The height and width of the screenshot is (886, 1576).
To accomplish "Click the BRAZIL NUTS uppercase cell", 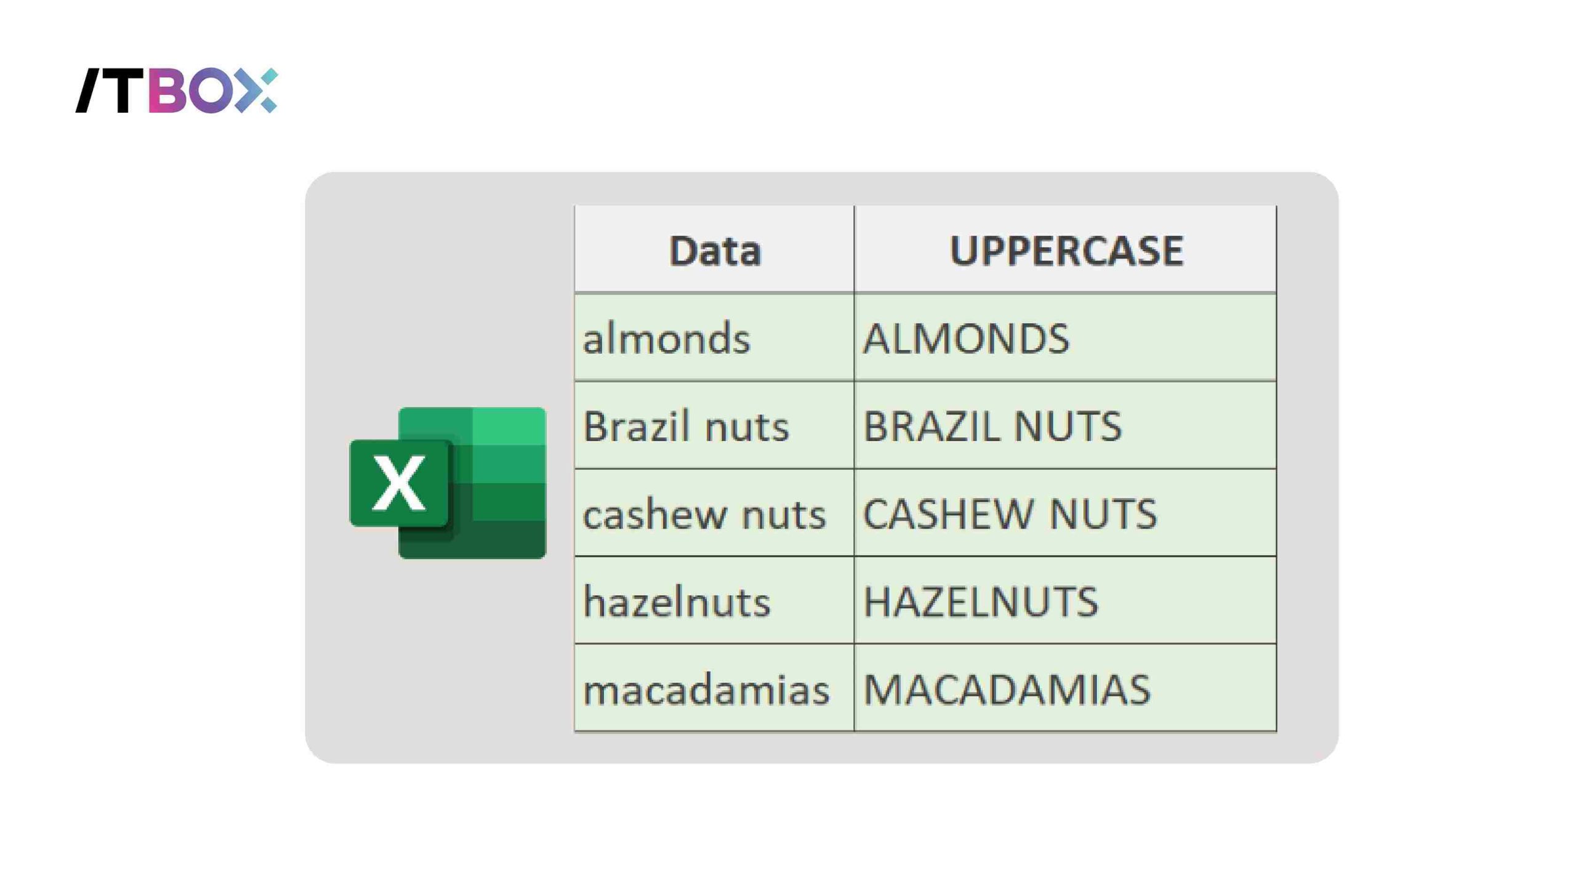I will tap(1065, 425).
